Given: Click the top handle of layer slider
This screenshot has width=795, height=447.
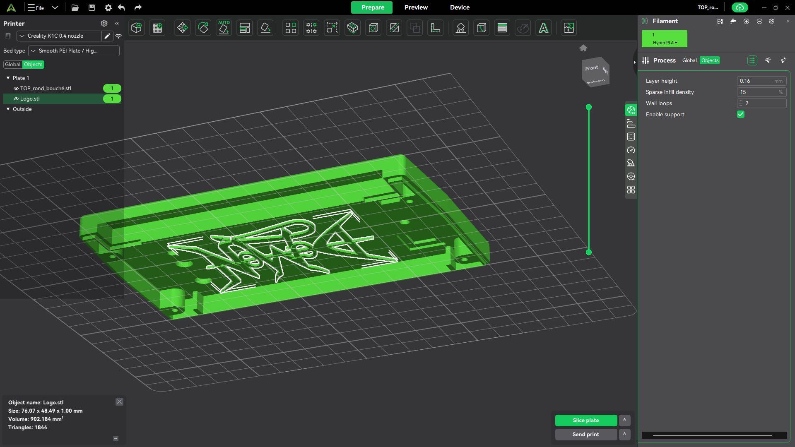Looking at the screenshot, I should point(588,107).
